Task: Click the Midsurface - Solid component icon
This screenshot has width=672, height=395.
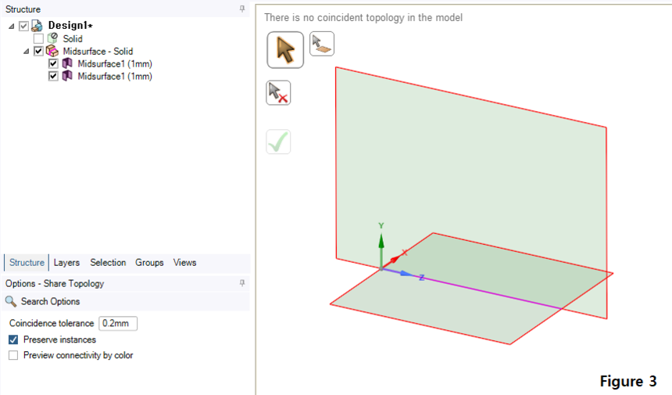Action: (x=52, y=51)
